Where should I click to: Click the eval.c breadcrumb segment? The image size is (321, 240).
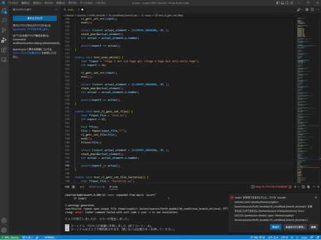146,15
